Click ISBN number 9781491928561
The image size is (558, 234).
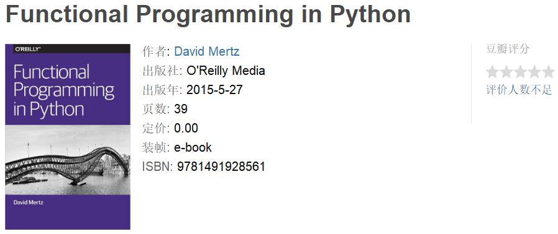(221, 167)
